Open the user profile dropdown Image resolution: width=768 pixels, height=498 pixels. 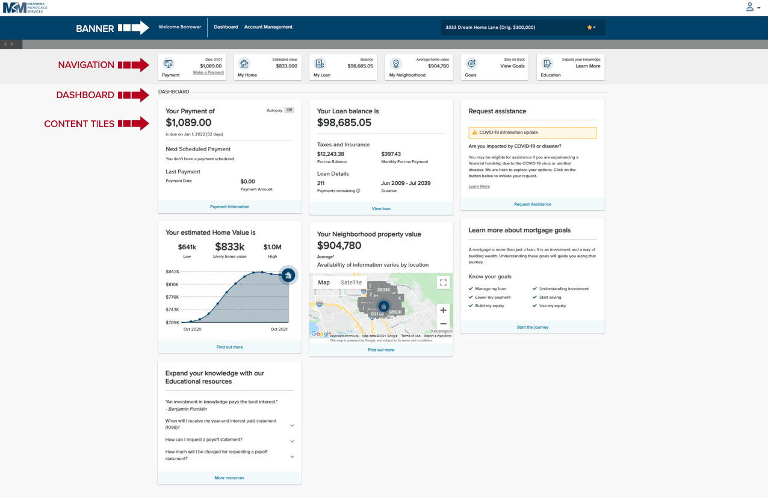point(752,7)
